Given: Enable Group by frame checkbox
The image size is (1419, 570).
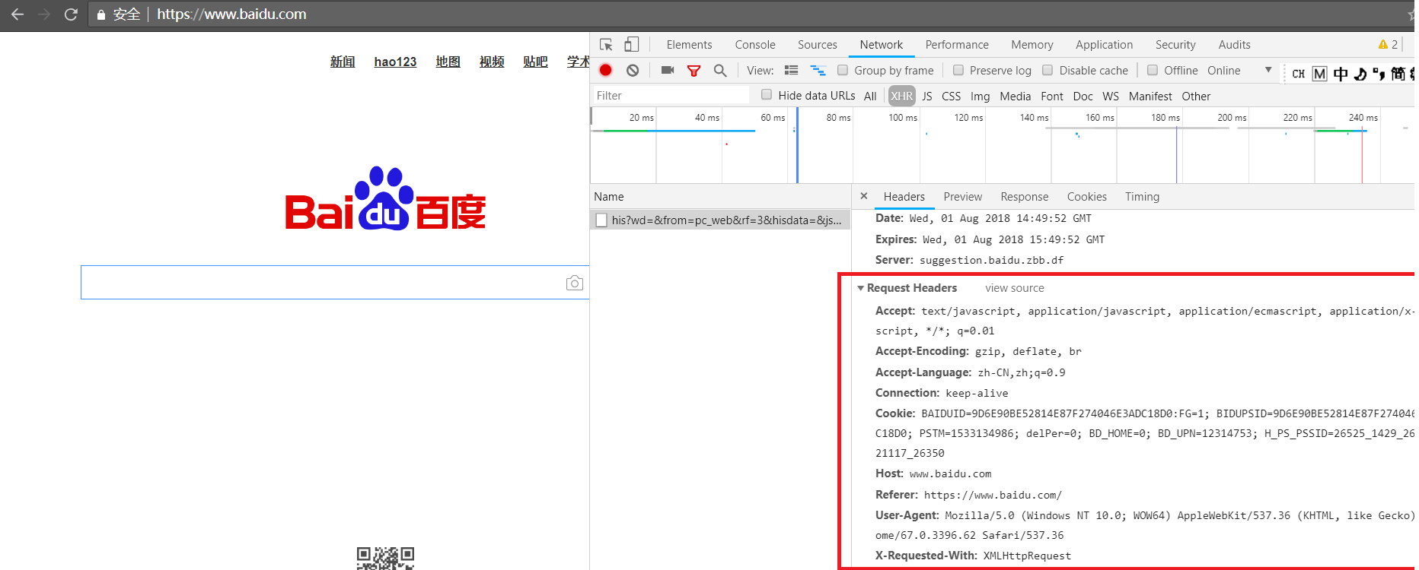Looking at the screenshot, I should click(x=843, y=70).
